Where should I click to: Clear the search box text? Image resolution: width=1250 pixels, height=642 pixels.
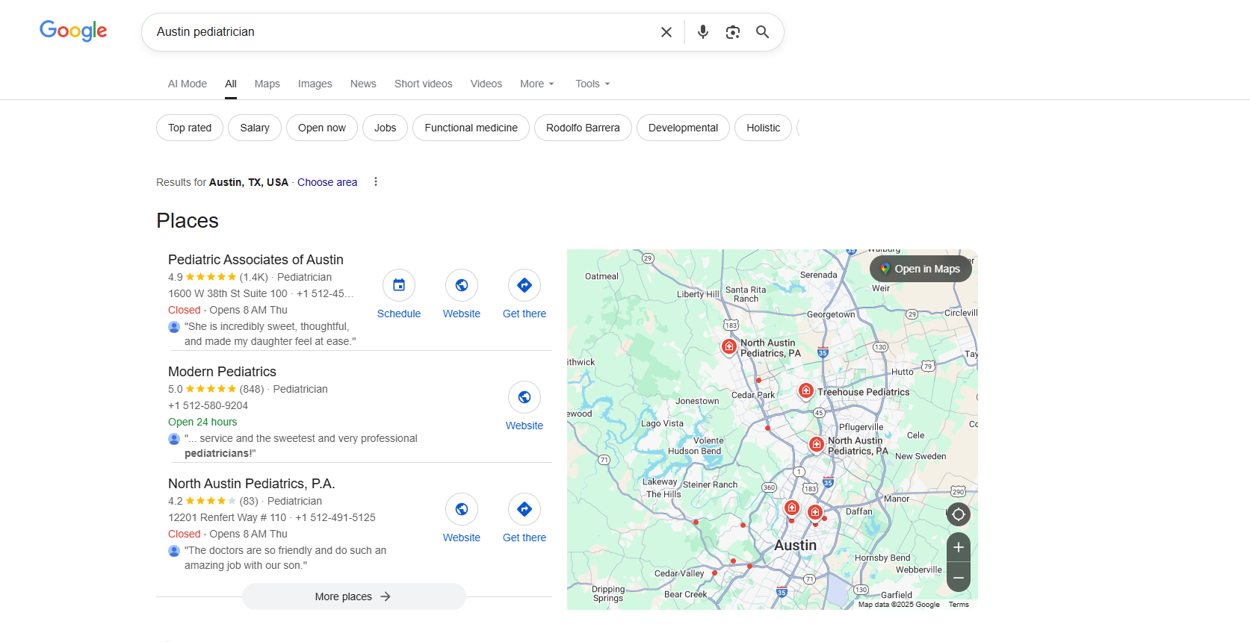[x=666, y=32]
